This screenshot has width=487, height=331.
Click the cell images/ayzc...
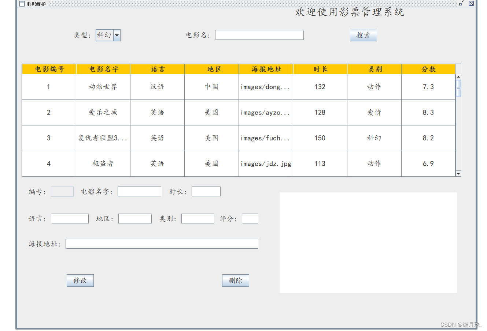pyautogui.click(x=266, y=113)
